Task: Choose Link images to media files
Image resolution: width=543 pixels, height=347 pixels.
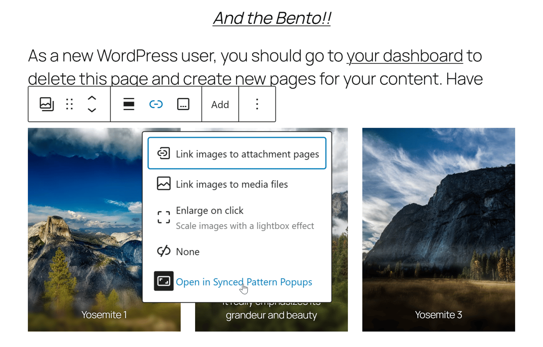Action: click(x=237, y=184)
